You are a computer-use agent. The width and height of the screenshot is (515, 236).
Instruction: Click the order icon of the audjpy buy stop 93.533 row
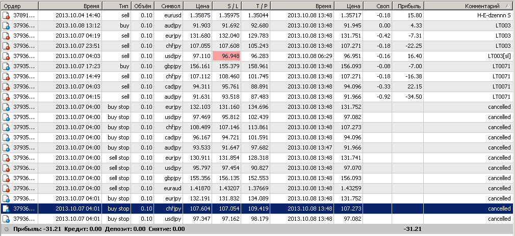6,147
